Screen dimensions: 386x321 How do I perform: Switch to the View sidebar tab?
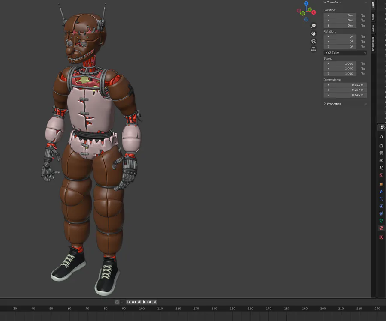click(x=373, y=28)
